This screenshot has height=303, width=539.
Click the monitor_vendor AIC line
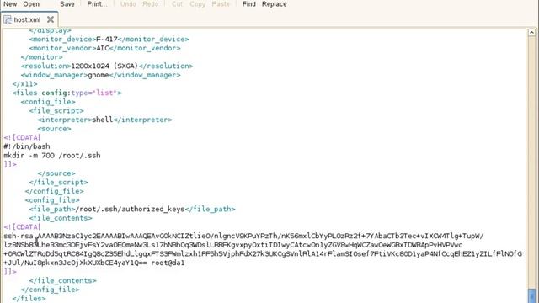coord(104,48)
